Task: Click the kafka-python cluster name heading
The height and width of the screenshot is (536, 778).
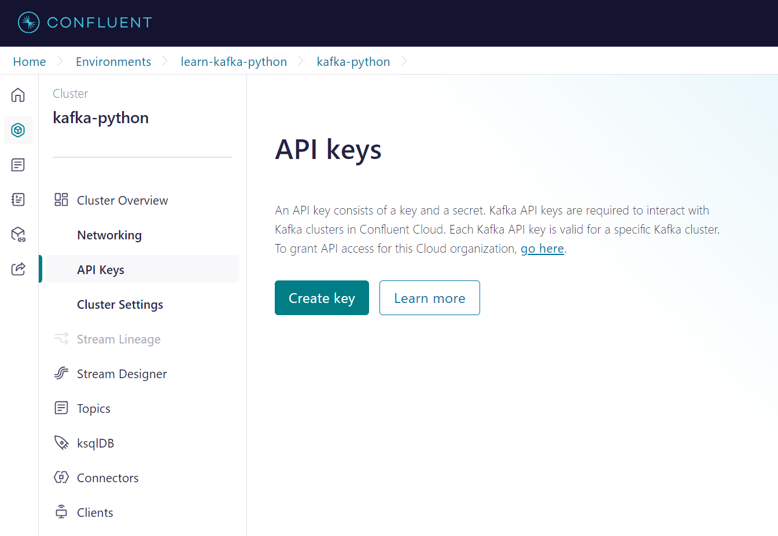Action: click(x=101, y=118)
